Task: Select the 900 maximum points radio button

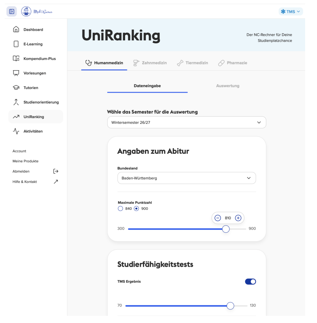Action: 136,209
